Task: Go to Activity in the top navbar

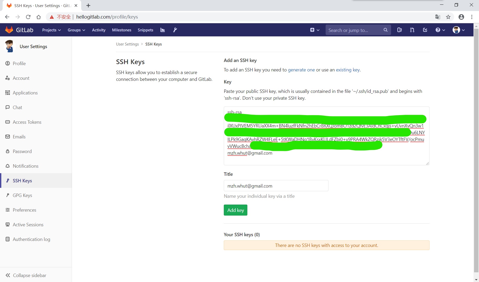Action: tap(99, 30)
